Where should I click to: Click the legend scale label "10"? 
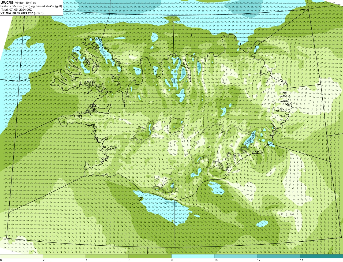click(216, 260)
